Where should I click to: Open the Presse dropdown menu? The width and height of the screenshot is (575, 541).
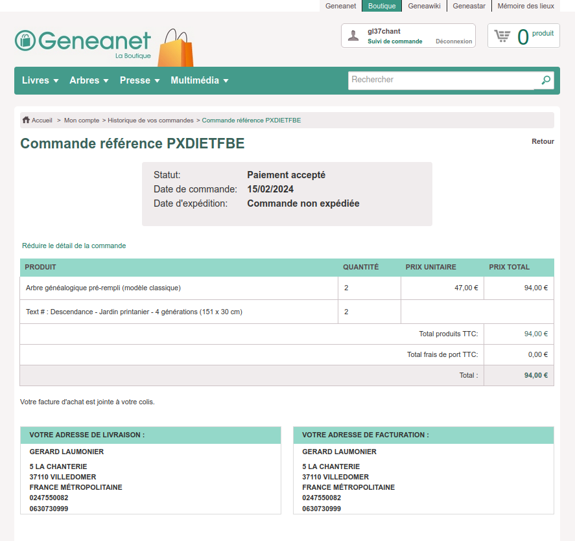coord(139,80)
